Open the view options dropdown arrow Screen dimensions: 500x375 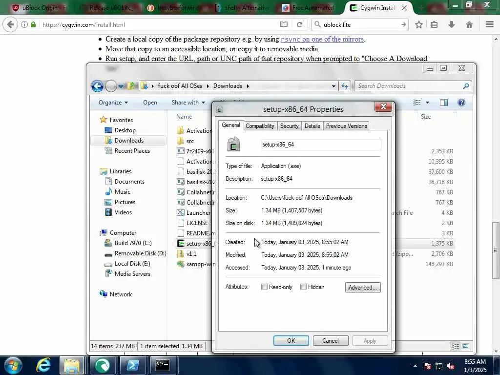[427, 103]
